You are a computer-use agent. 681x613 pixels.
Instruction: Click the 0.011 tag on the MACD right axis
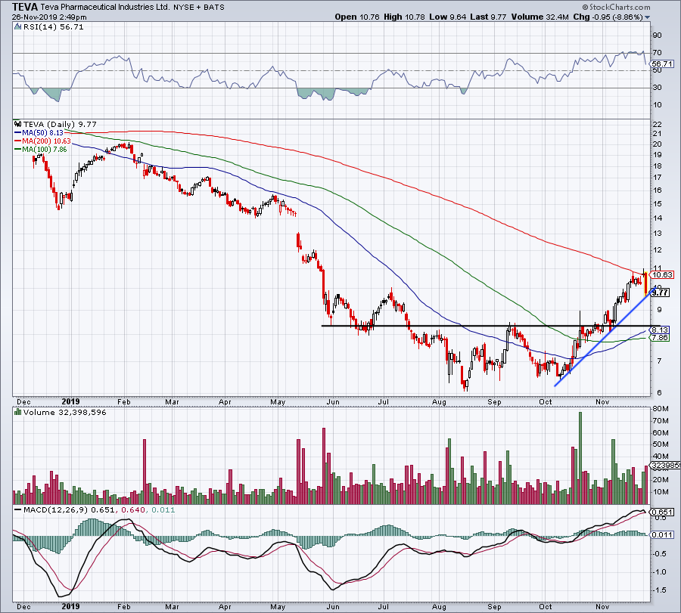662,535
